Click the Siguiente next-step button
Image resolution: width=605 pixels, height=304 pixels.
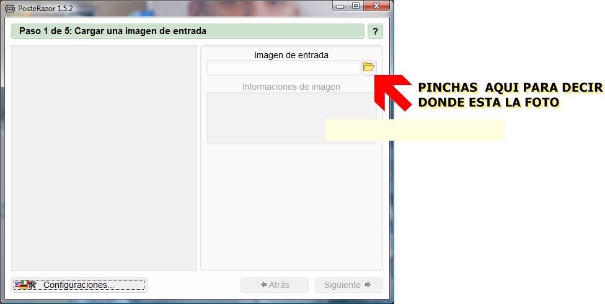coord(349,285)
